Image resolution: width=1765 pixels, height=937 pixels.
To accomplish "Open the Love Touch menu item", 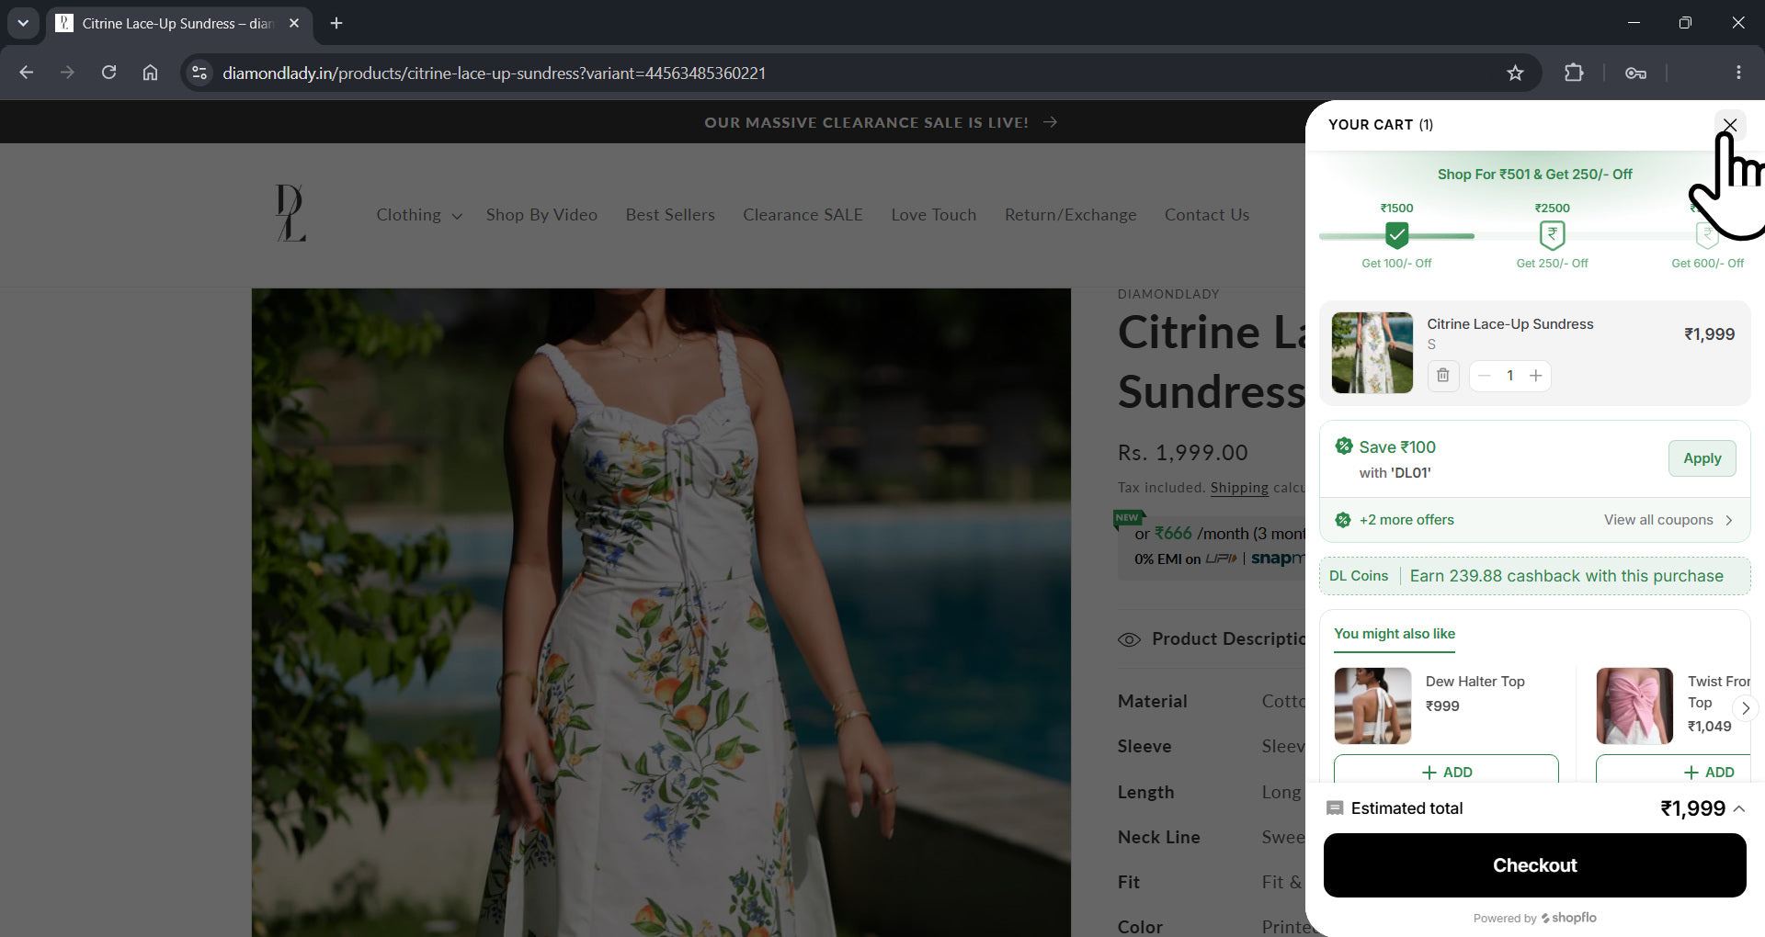I will 933,215.
